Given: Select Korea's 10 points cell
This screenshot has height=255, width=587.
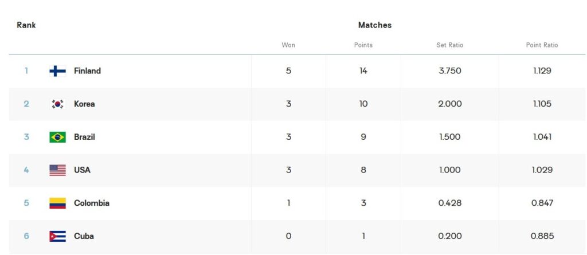Looking at the screenshot, I should (x=363, y=104).
